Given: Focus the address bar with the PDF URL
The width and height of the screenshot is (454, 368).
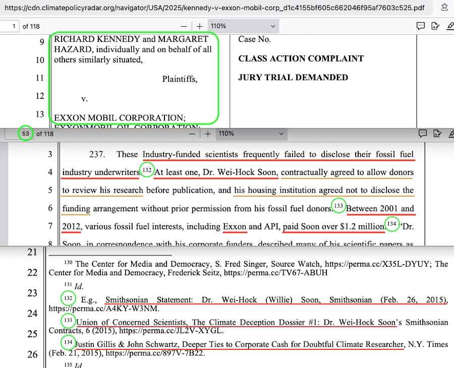Looking at the screenshot, I should [x=212, y=8].
